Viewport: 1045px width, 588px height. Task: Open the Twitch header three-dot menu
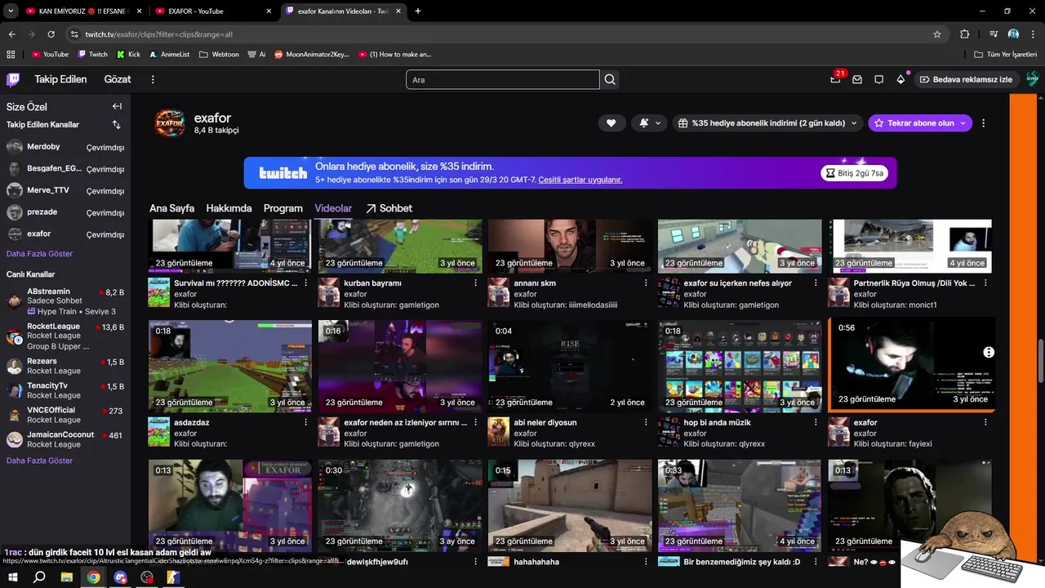(x=153, y=79)
